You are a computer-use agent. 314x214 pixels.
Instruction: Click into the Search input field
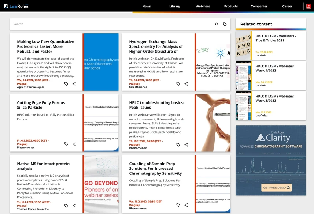pyautogui.click(x=112, y=24)
